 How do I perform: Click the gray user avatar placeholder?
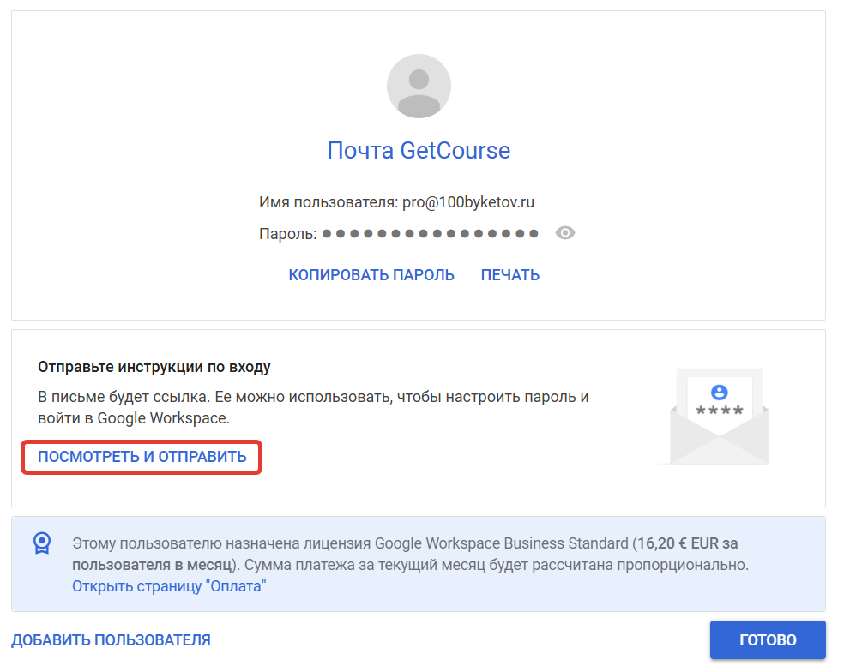(419, 86)
